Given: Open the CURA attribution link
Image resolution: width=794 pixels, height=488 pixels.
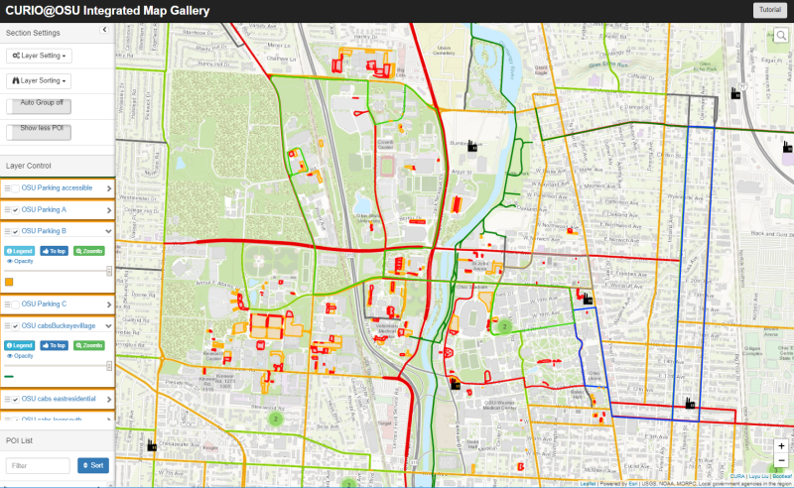Looking at the screenshot, I should pos(737,476).
